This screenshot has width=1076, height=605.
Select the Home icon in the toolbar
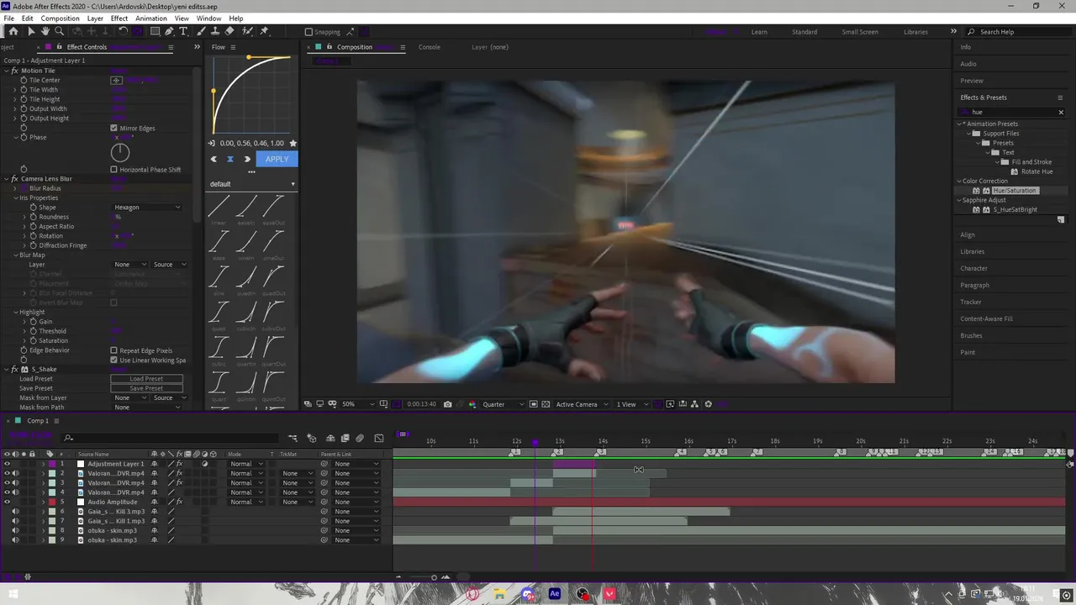tap(13, 31)
